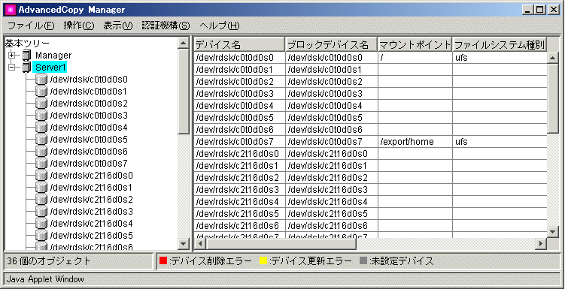Click table cell /dev/dsk/c0t0d0s0
Screen dimensions: 565x289
(x=331, y=58)
